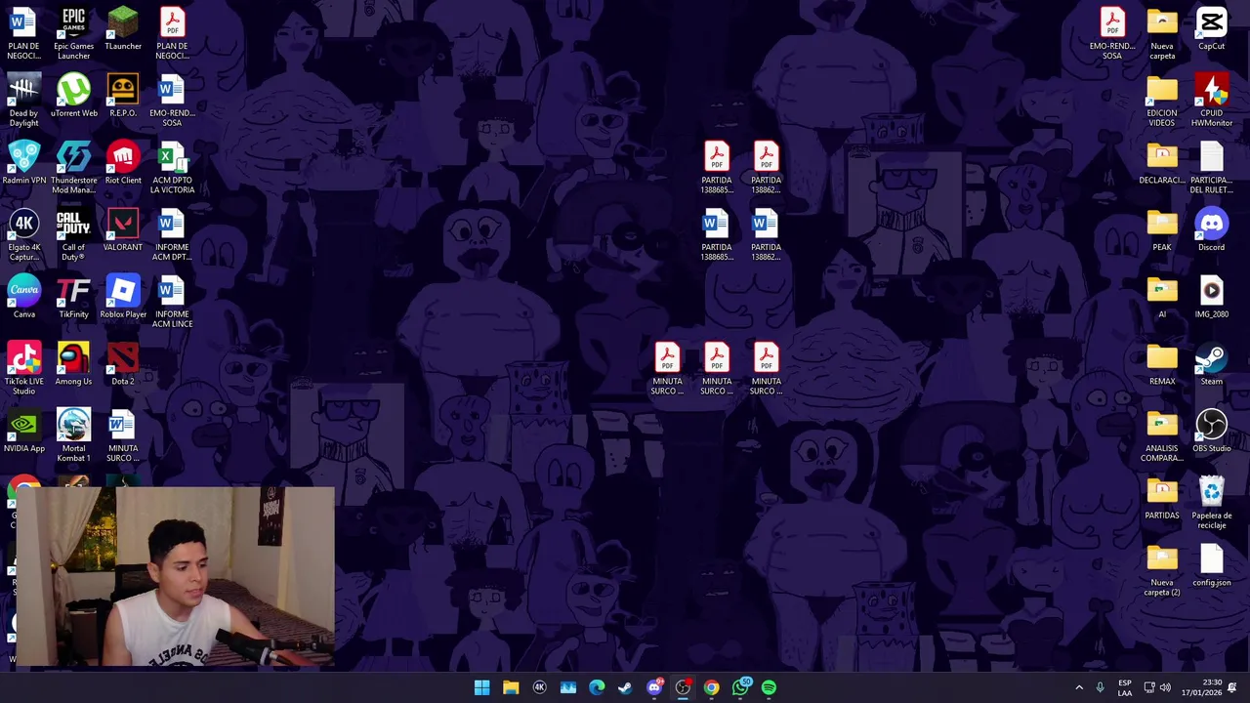The image size is (1250, 703).
Task: Open File Explorer from taskbar
Action: pos(511,687)
